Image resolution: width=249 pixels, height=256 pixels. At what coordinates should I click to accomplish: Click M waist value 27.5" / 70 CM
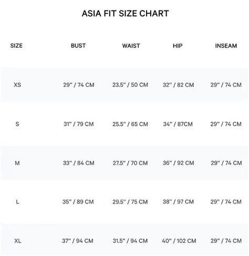click(x=130, y=163)
